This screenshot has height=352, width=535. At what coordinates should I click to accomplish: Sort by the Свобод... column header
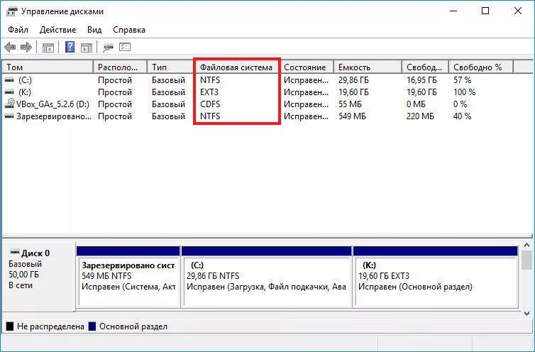426,67
